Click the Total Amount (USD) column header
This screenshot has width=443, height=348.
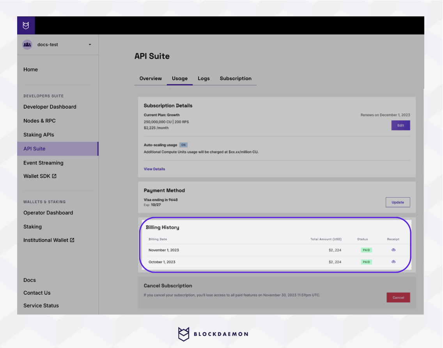pos(326,239)
